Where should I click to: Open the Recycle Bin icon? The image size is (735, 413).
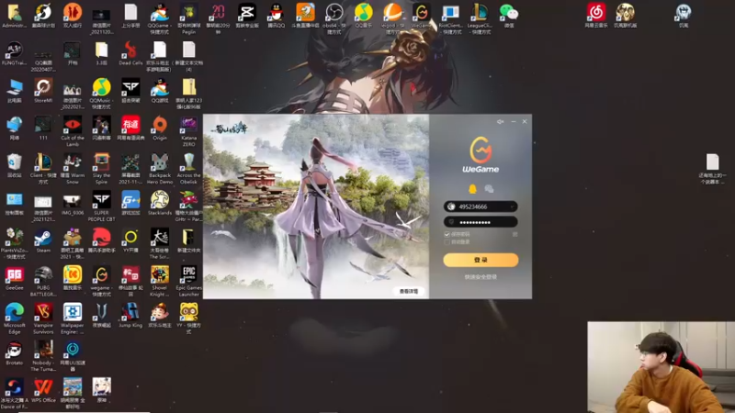pyautogui.click(x=14, y=166)
